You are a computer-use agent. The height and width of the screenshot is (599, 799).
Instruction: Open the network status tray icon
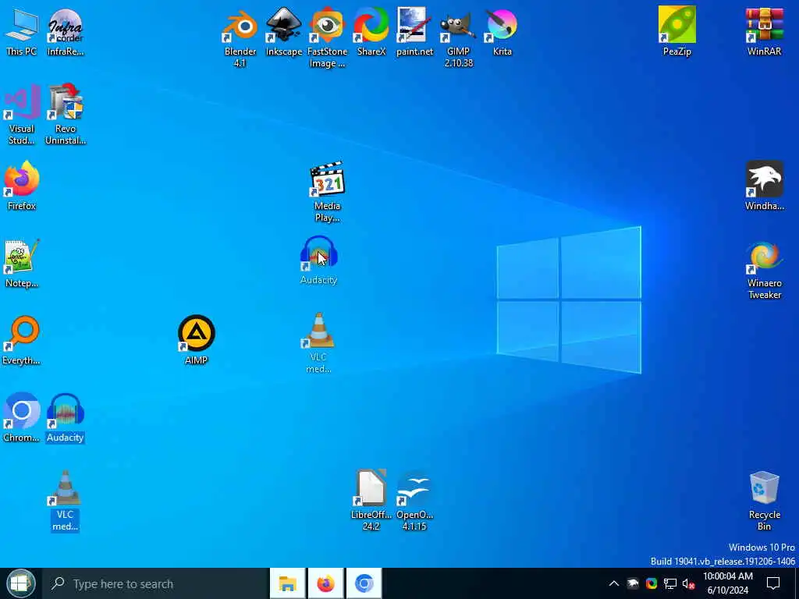(x=670, y=583)
